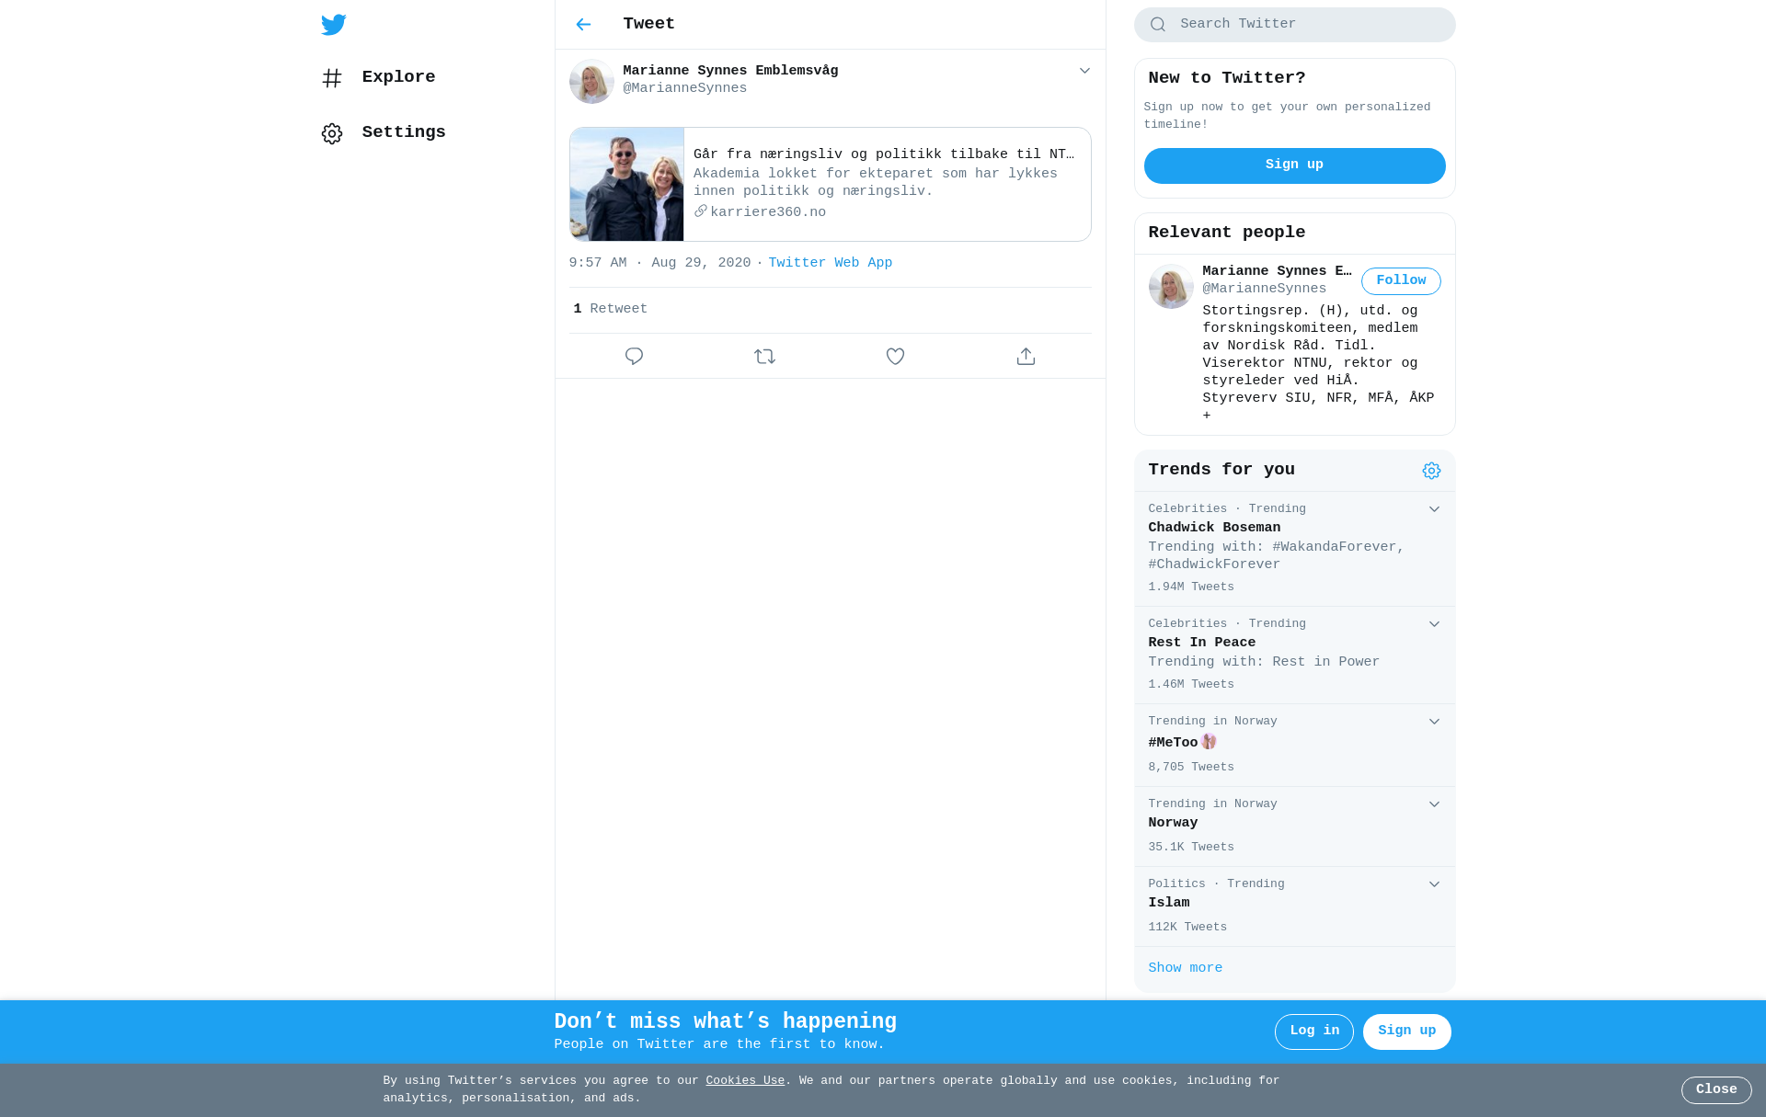Retweet using the retweet icon
This screenshot has height=1117, width=1766.
(x=764, y=356)
